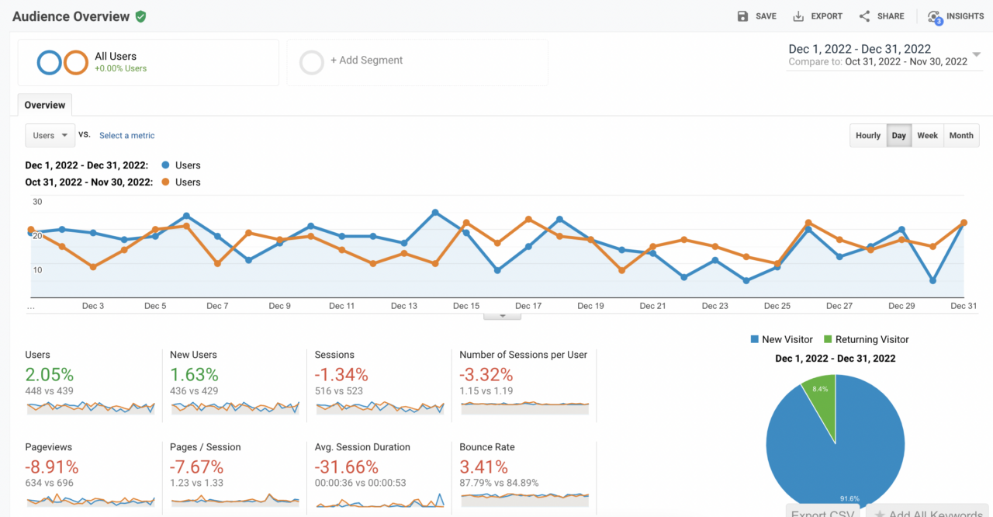Click the All Users segment circles icon
Image resolution: width=993 pixels, height=517 pixels.
coord(62,63)
